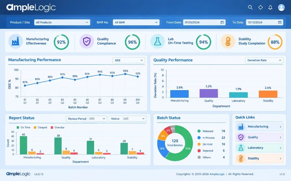Viewport: 291px width, 181px height.
Task: Open the Quality quick link
Action: point(259,137)
